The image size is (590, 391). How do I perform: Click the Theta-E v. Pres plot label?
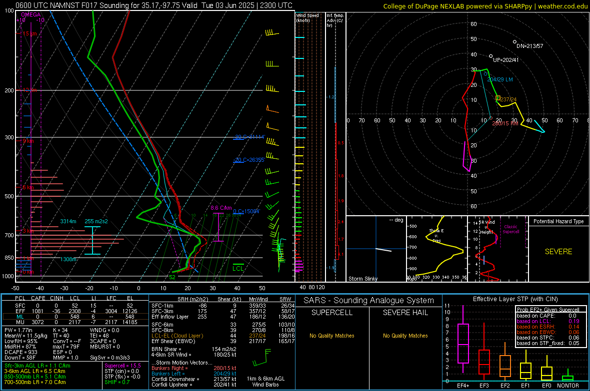(436, 236)
